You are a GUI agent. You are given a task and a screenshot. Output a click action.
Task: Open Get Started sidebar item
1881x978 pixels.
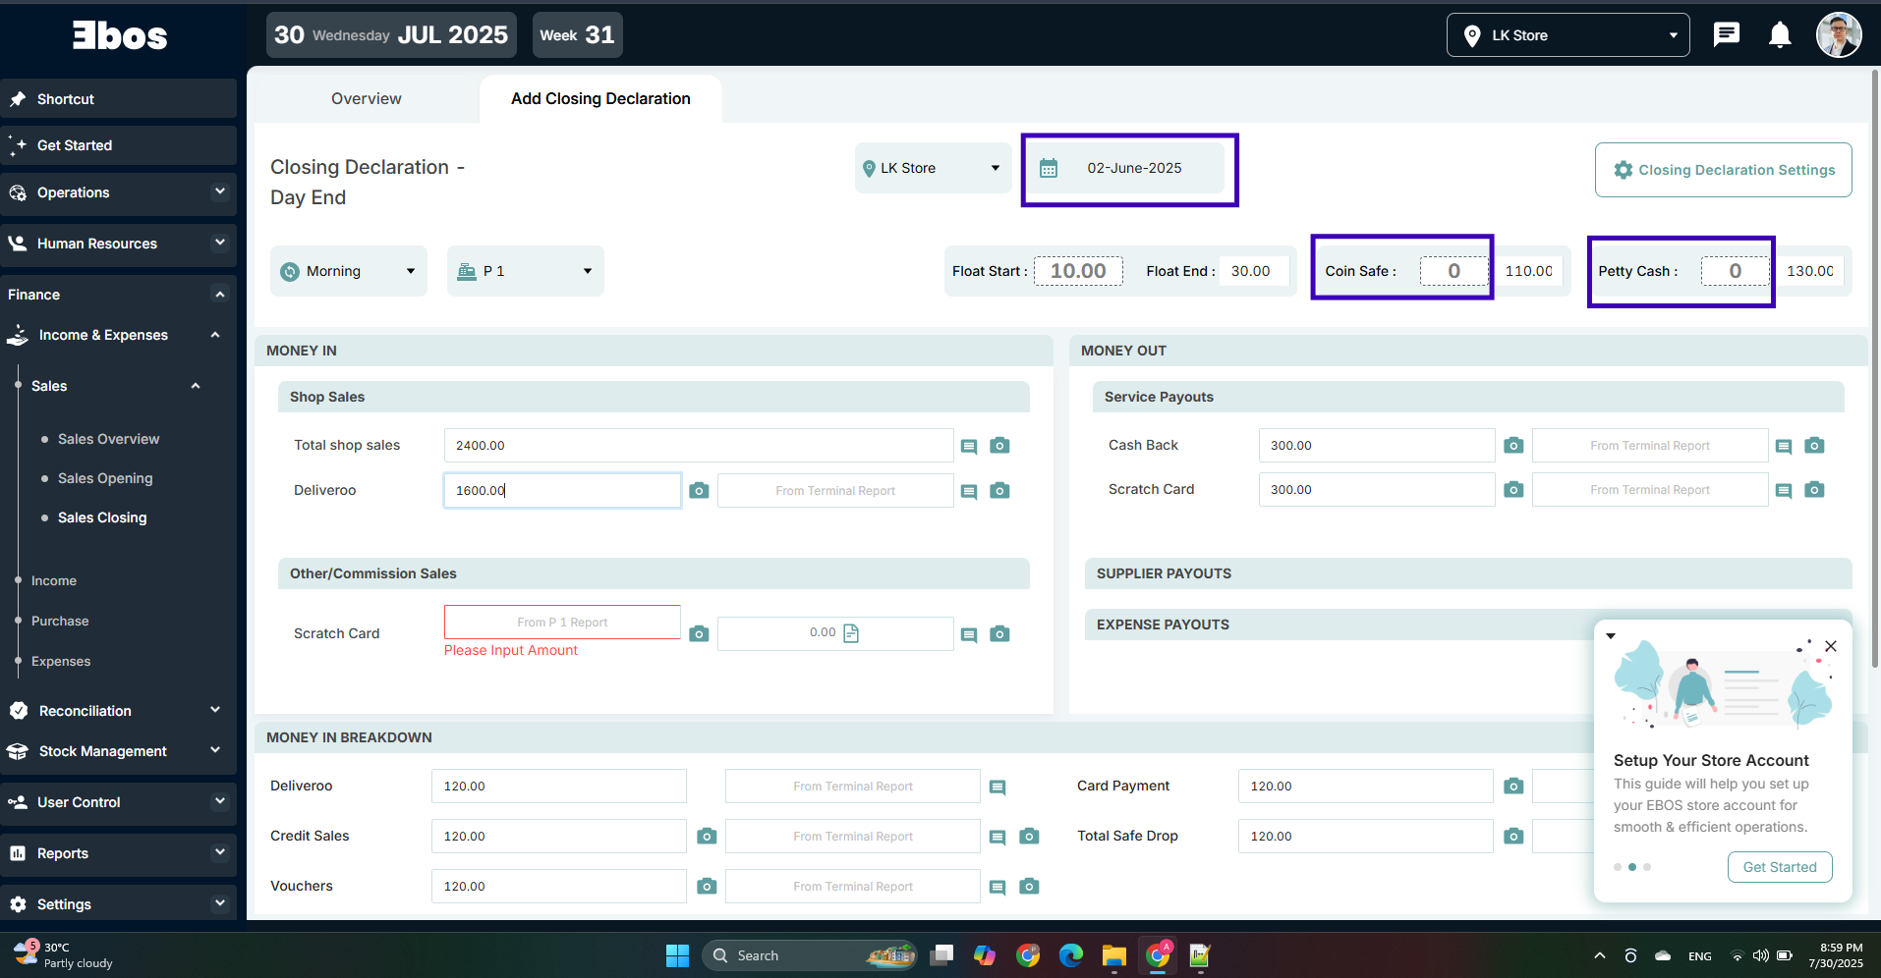click(x=118, y=145)
